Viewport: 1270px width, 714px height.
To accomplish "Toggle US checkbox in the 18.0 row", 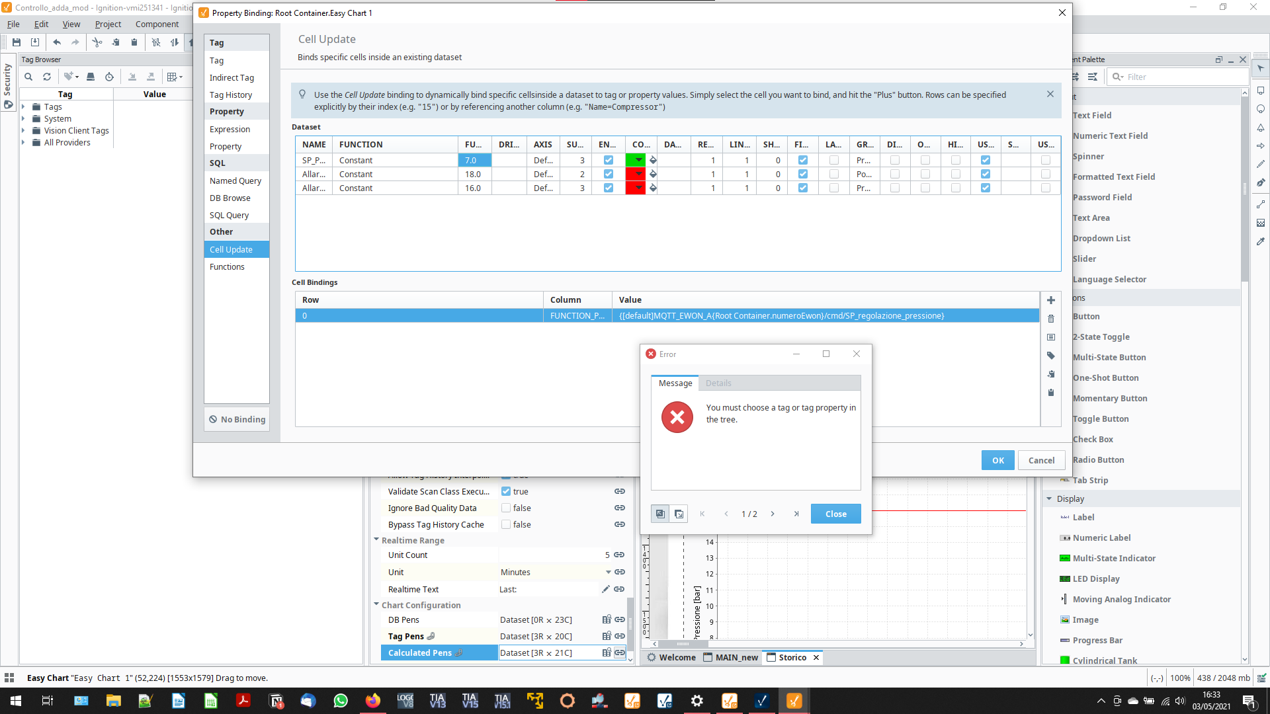I will [x=986, y=174].
